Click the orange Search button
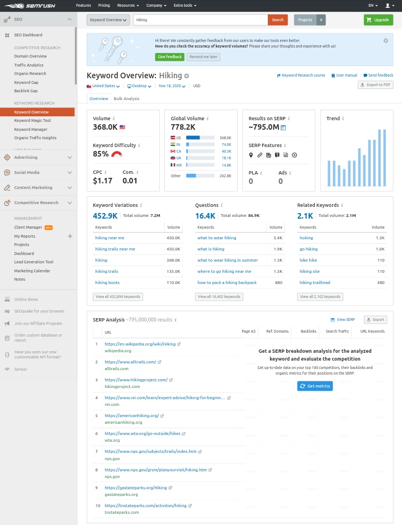The height and width of the screenshot is (525, 402). pyautogui.click(x=278, y=20)
